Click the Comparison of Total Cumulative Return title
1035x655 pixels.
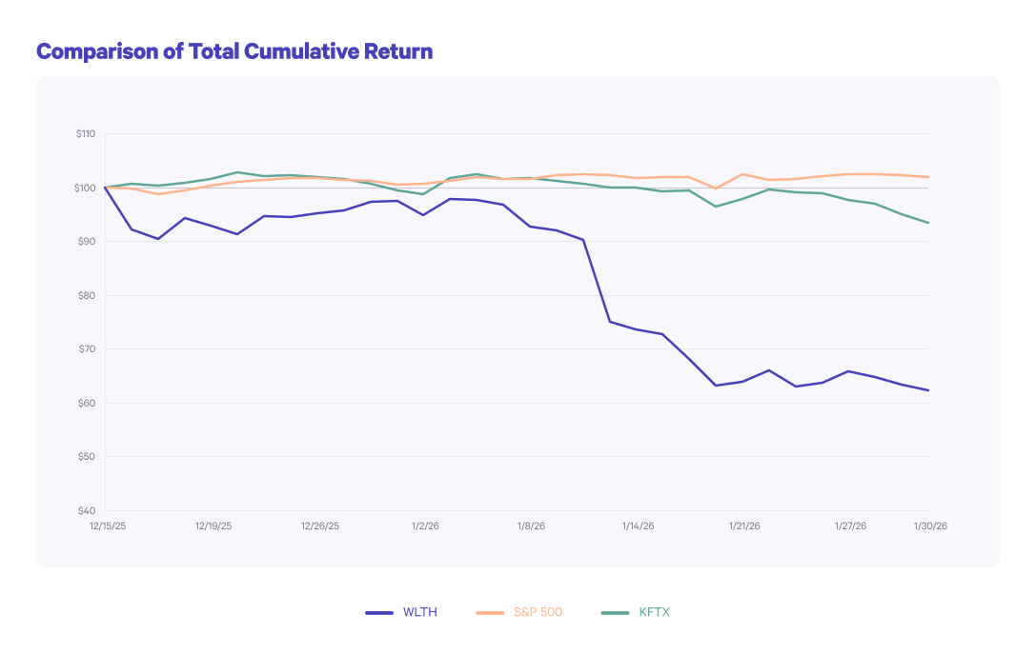coord(234,51)
